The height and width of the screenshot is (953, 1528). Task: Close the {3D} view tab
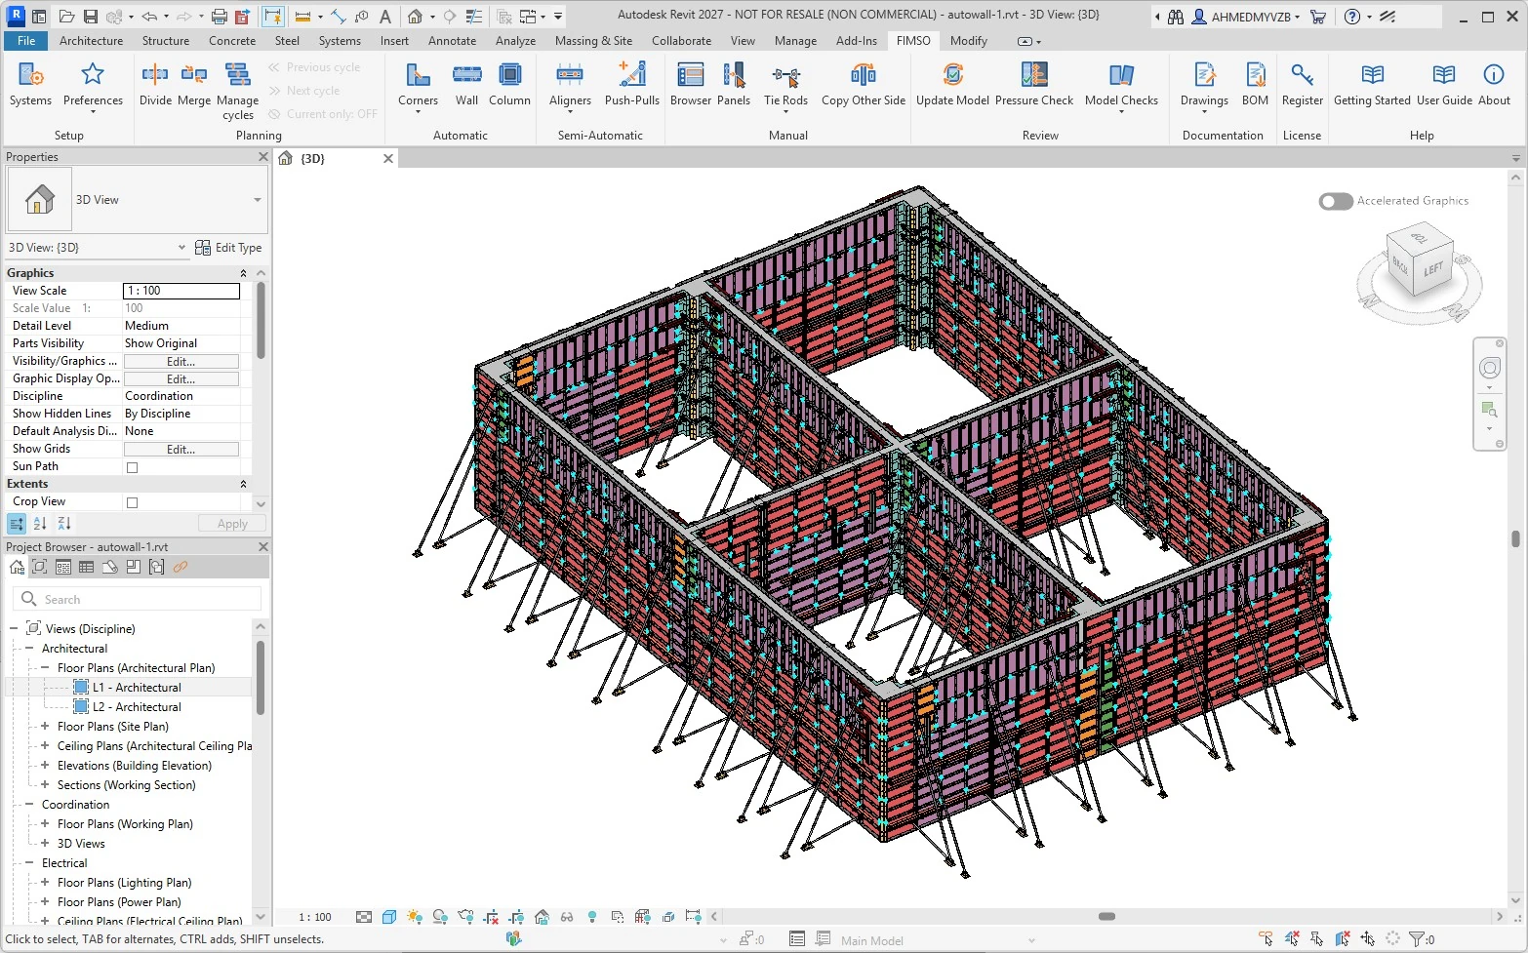[388, 158]
